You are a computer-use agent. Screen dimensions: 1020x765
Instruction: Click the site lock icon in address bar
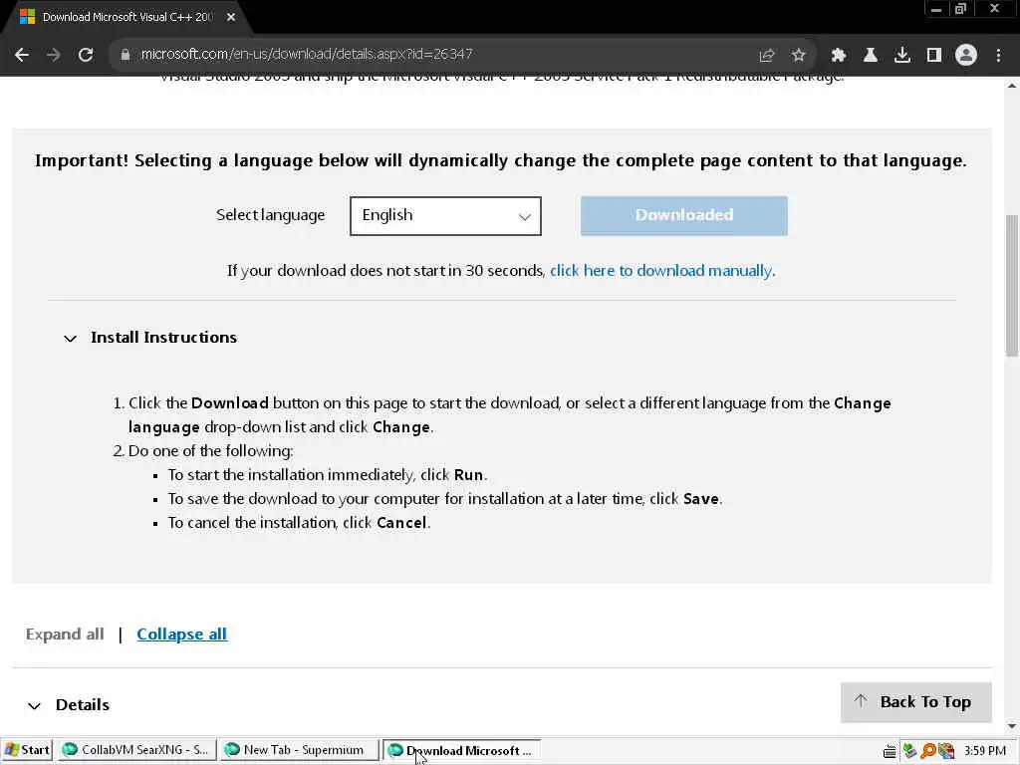click(x=126, y=55)
